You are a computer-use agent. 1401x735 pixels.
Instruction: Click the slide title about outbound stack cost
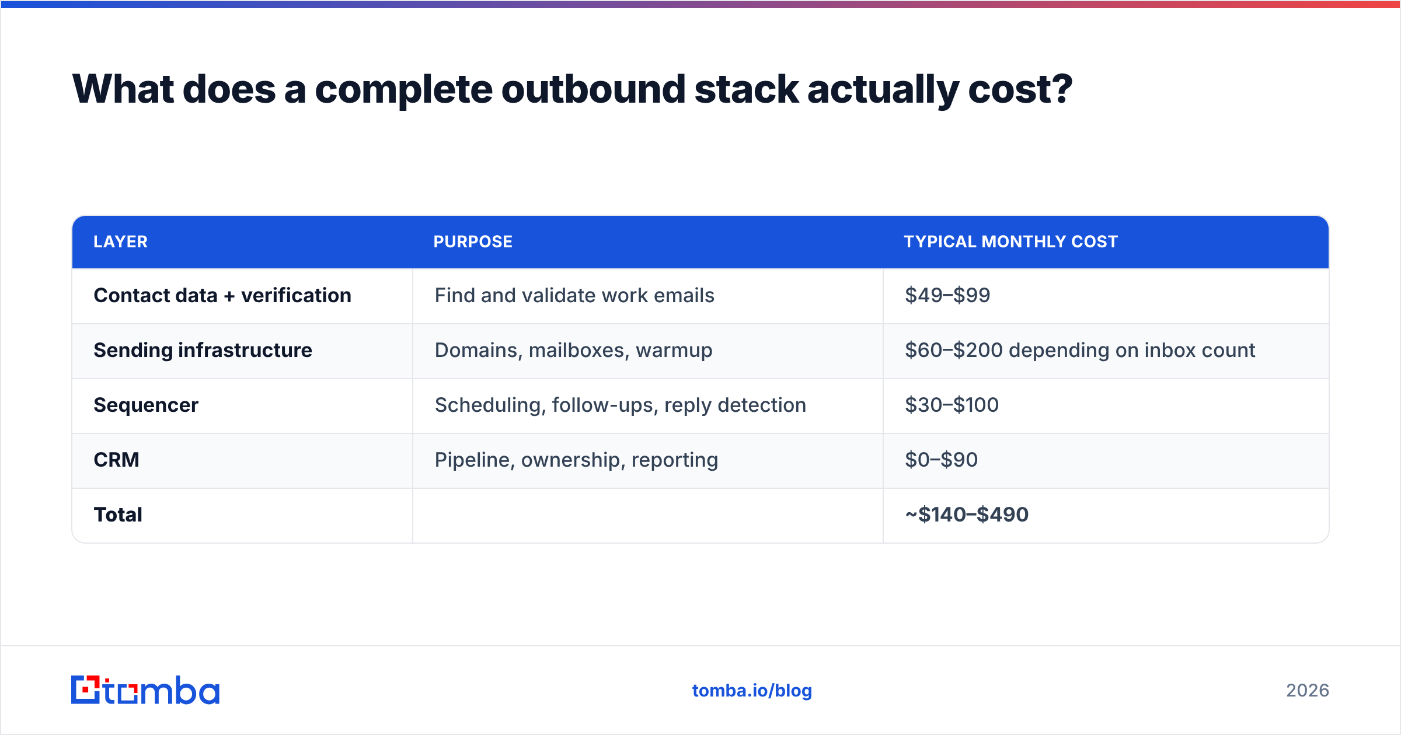(x=572, y=89)
